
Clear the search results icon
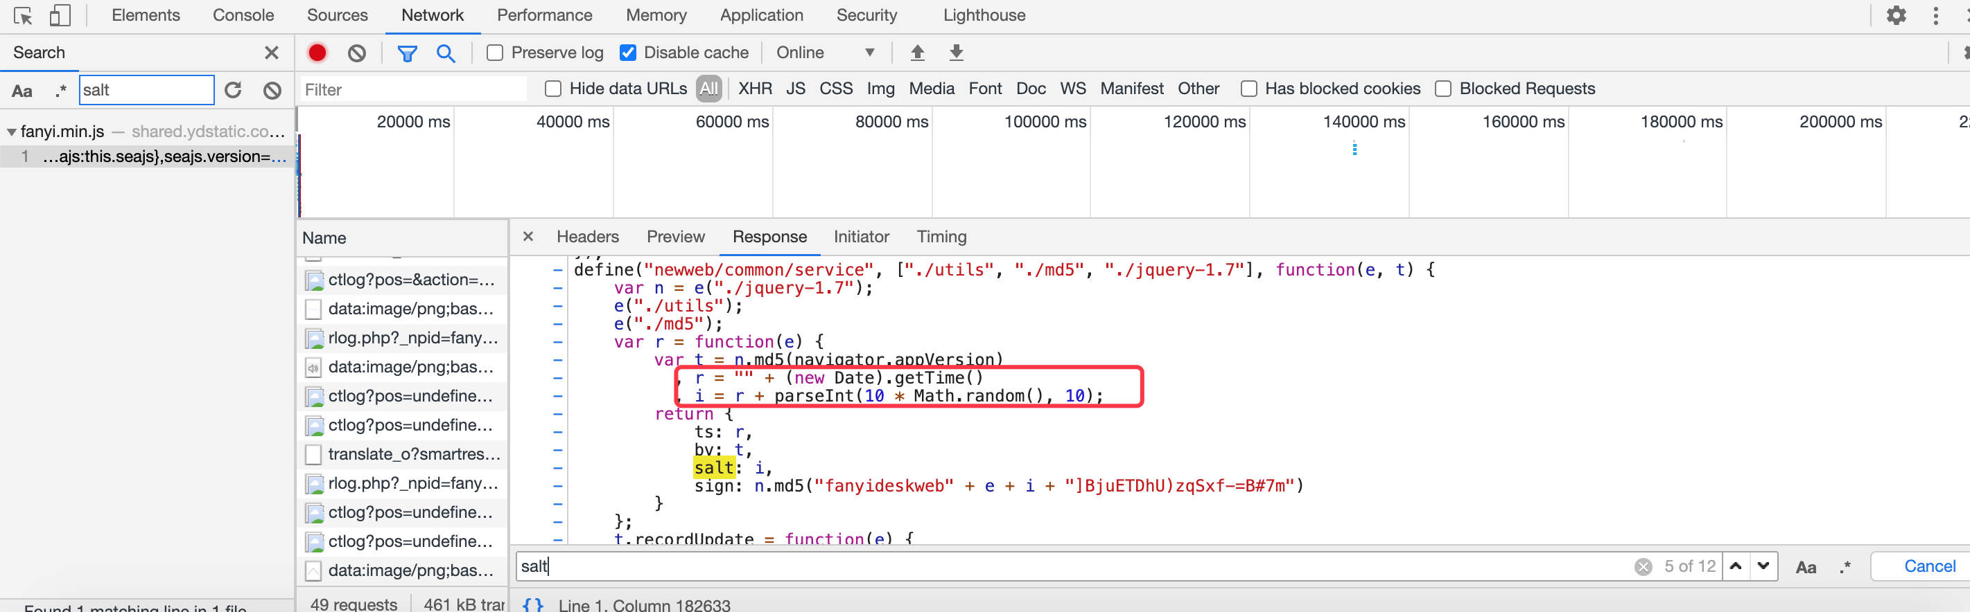pos(272,90)
